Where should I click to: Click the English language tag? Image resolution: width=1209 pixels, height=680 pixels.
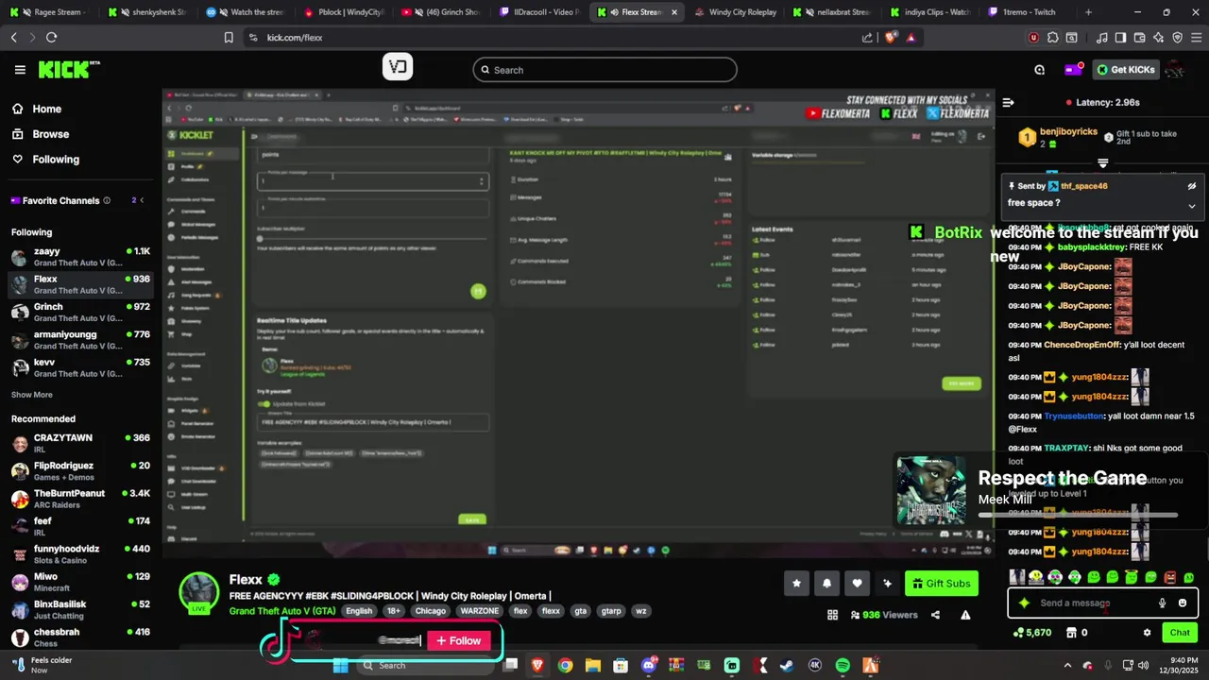(359, 611)
